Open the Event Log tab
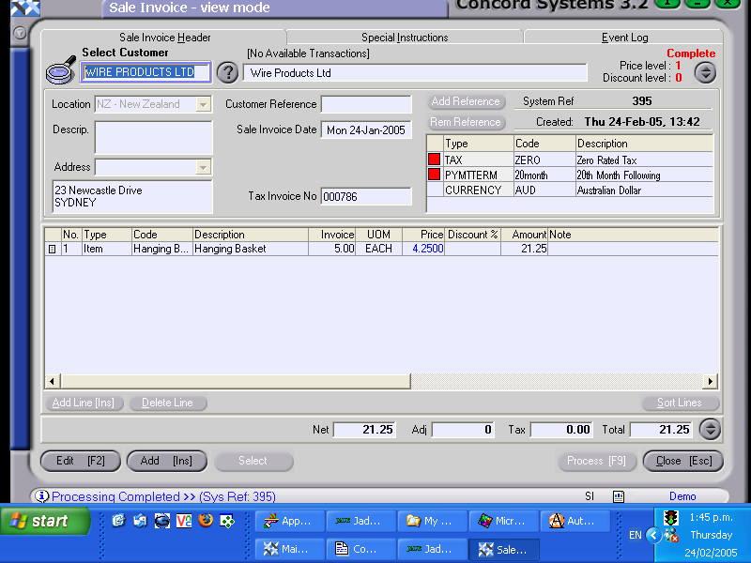 pyautogui.click(x=624, y=38)
